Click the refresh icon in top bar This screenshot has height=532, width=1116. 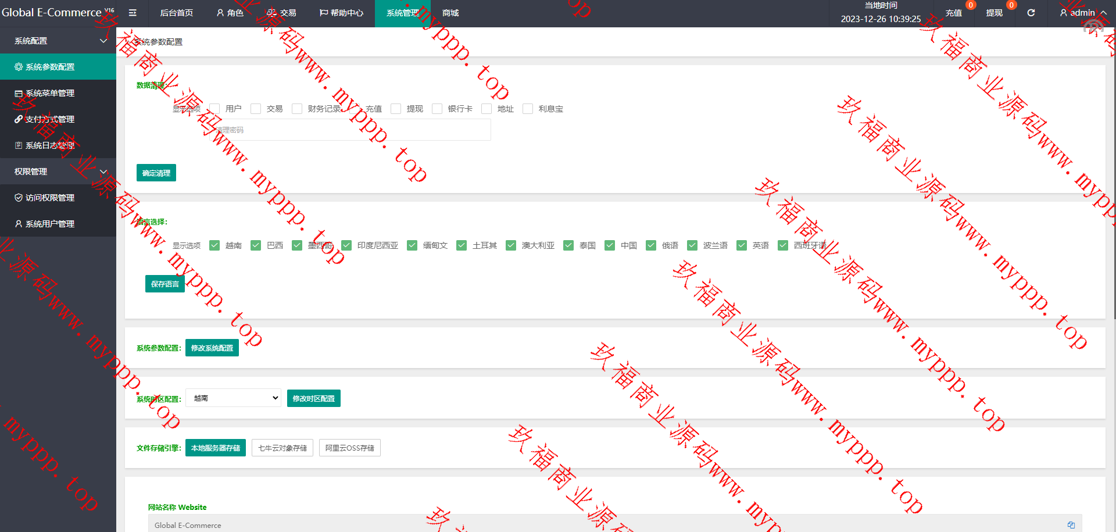coord(1031,13)
